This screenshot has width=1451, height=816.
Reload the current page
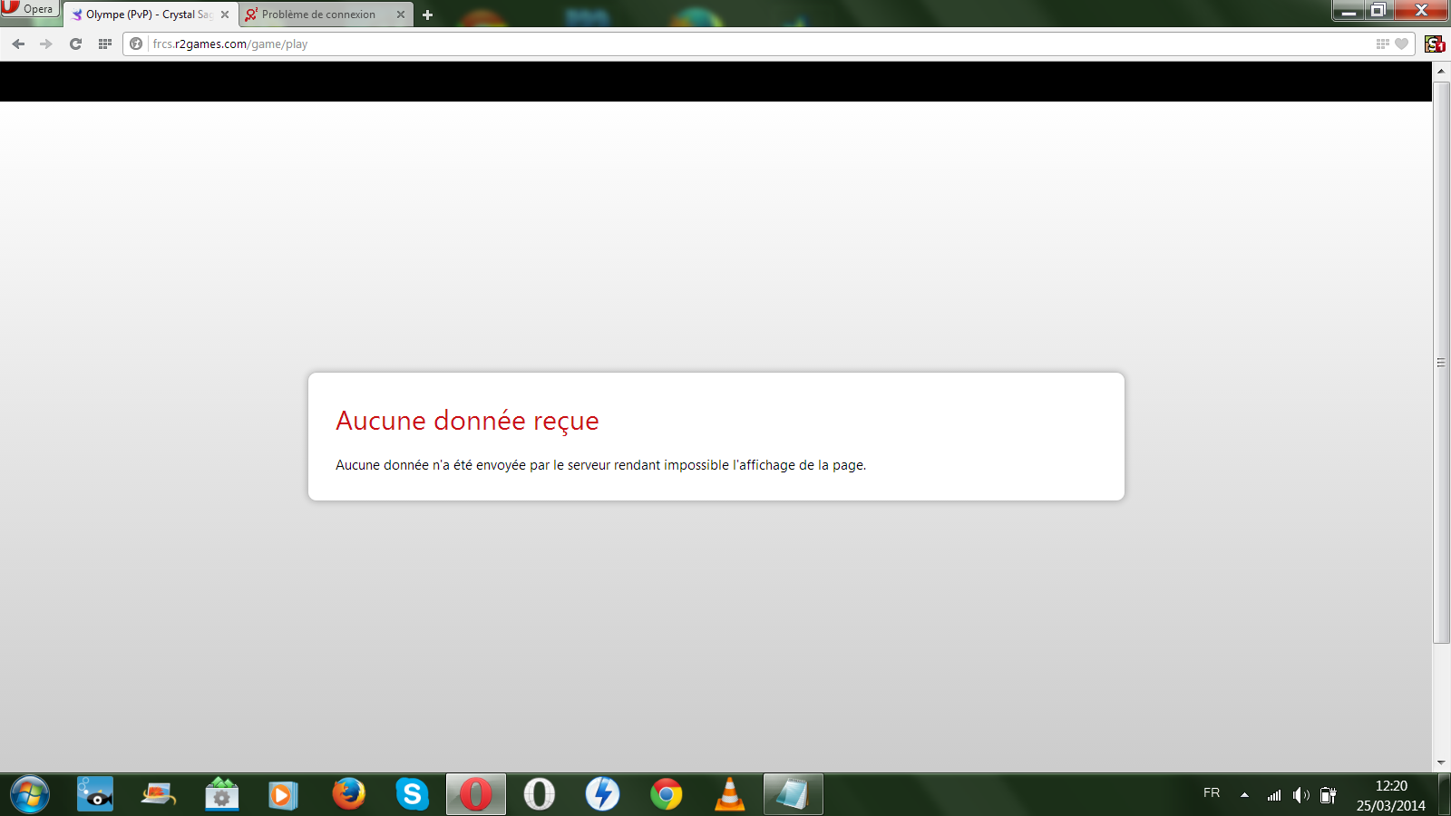[75, 44]
